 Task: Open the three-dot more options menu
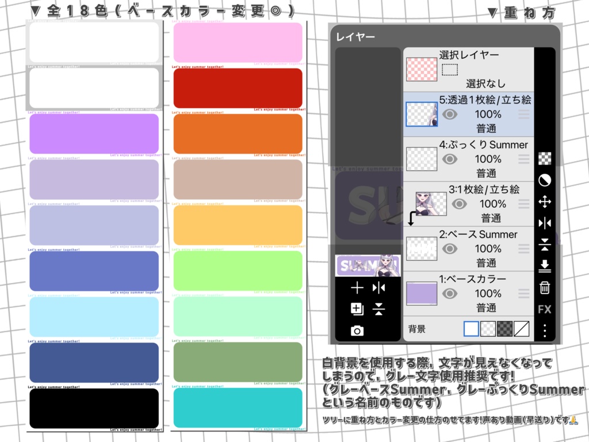pyautogui.click(x=545, y=331)
